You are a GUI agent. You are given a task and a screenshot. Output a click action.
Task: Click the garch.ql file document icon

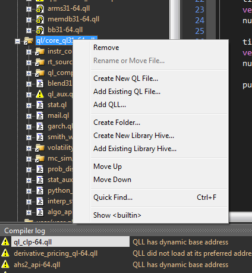[40, 127]
